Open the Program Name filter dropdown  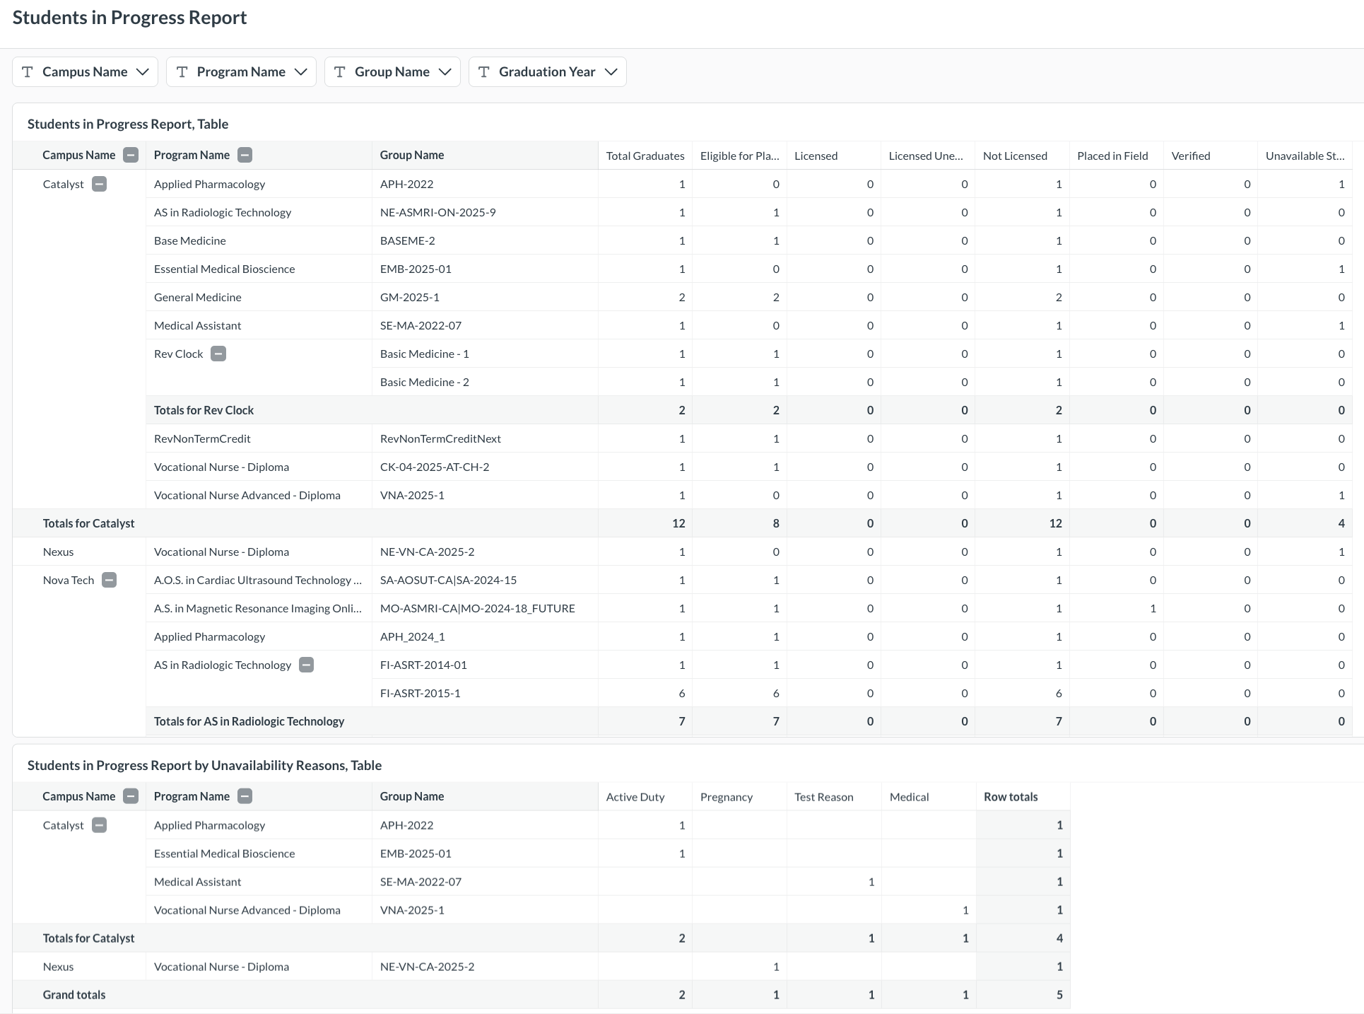click(241, 72)
